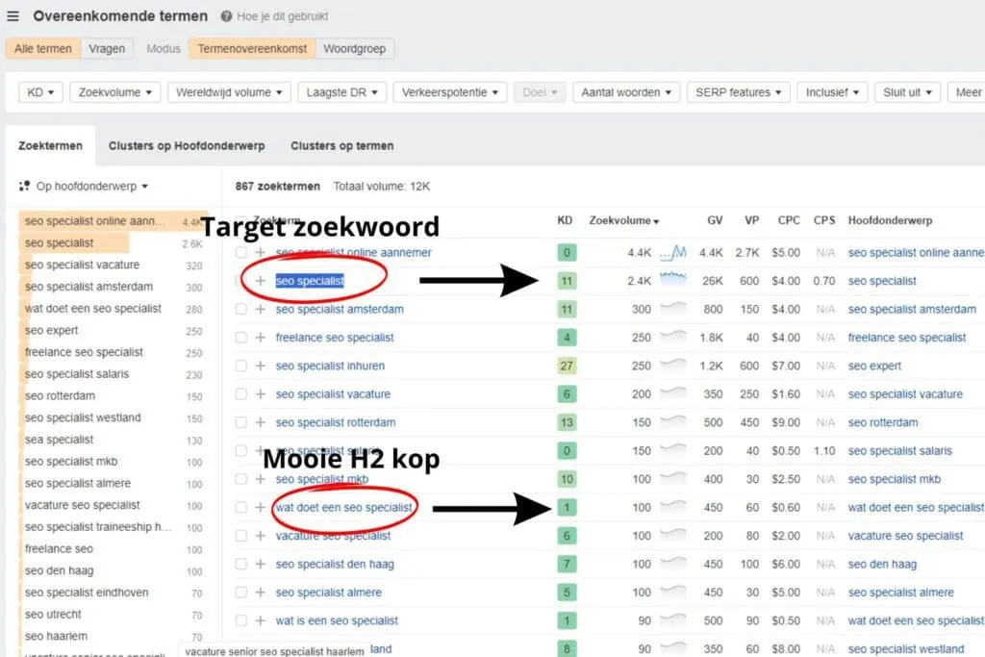The height and width of the screenshot is (657, 985).
Task: Add freelance seo specialist with plus icon
Action: click(x=261, y=338)
